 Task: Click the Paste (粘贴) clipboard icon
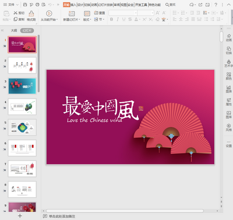click(6, 13)
